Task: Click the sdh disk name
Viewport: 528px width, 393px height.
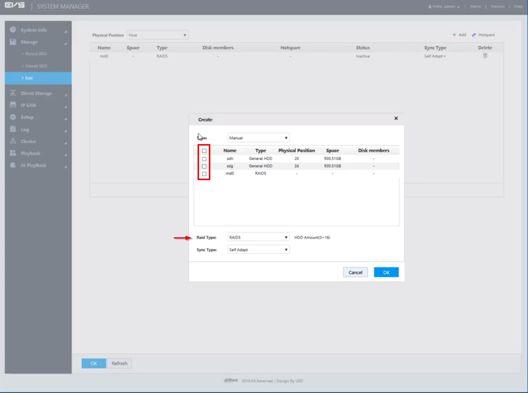Action: (230, 159)
